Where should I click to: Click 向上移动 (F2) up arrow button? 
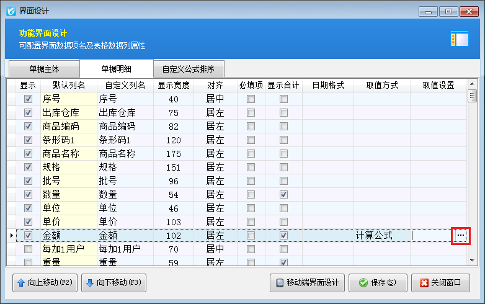(x=44, y=283)
